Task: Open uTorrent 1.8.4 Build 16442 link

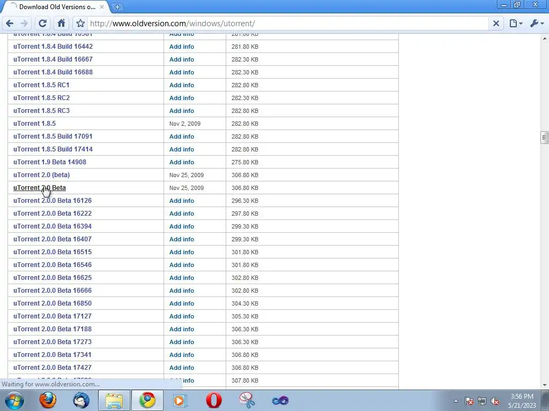Action: coord(53,47)
